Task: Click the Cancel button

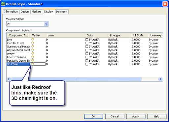Action: pos(115,116)
